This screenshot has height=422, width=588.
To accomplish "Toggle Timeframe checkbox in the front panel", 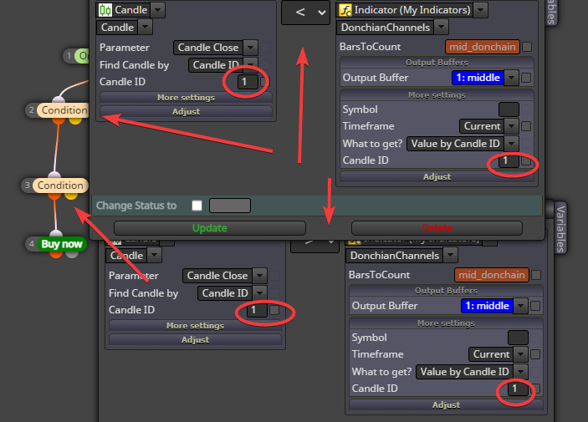I will click(x=526, y=126).
